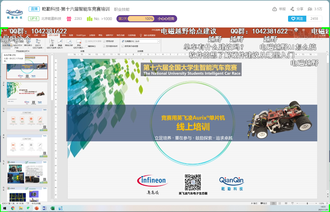This screenshot has height=212, width=330.
Task: Expand the 联机演示 dropdown arrow
Action: tap(28, 48)
